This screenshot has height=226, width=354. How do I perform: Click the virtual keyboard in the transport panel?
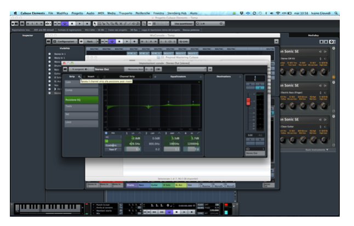[48, 208]
